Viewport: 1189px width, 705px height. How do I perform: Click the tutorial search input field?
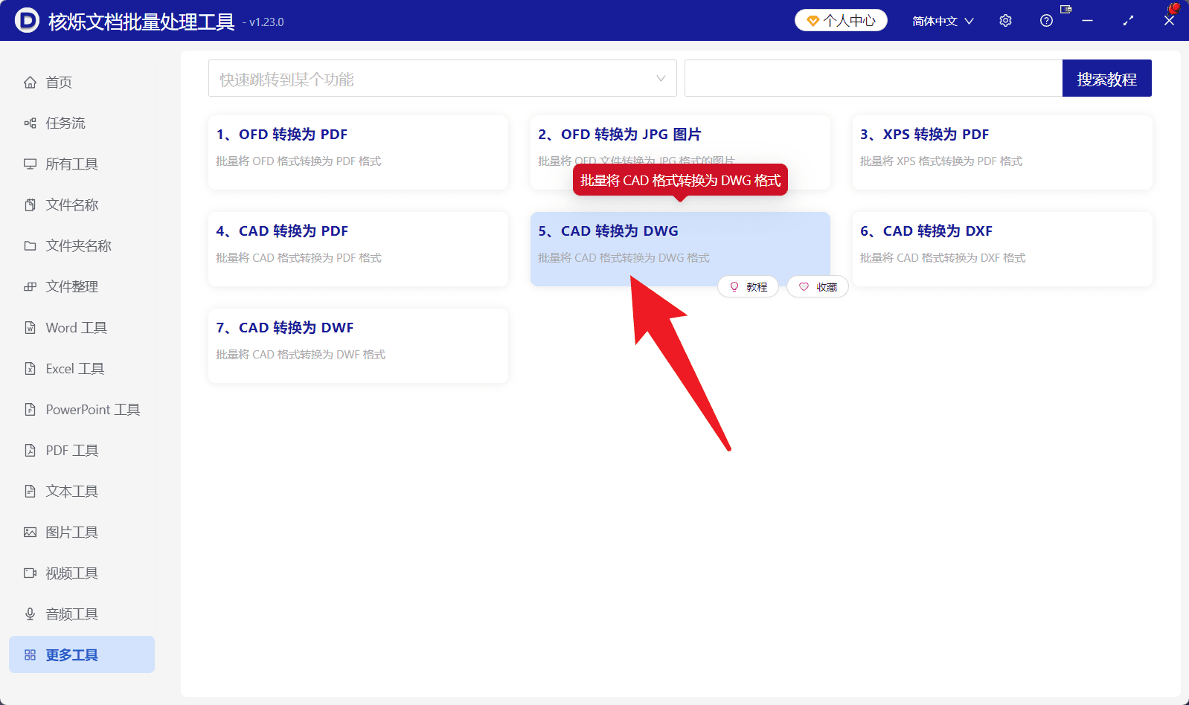874,78
